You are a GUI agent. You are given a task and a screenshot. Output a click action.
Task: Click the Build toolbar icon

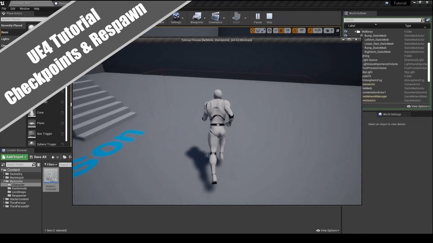[x=236, y=16]
